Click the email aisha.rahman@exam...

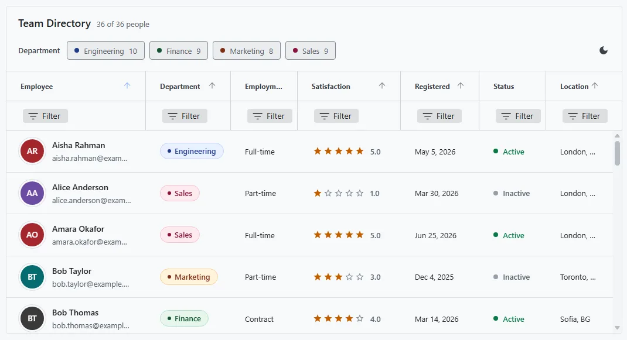click(x=90, y=158)
